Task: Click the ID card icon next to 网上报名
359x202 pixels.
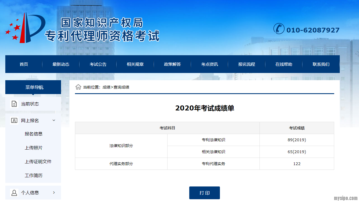Action: tap(14, 120)
